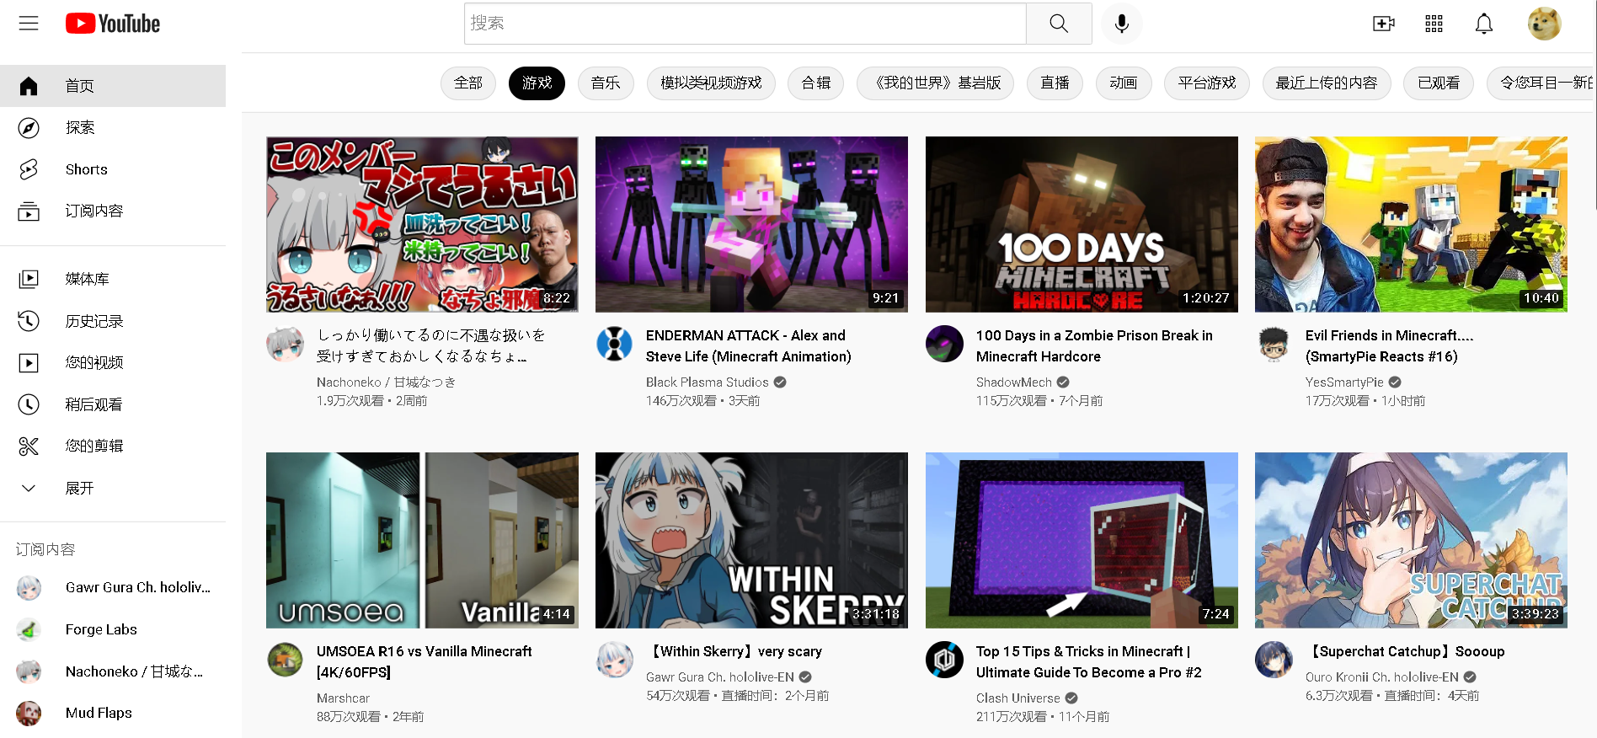Image resolution: width=1597 pixels, height=738 pixels.
Task: Open 您的视频 your videos
Action: click(113, 363)
